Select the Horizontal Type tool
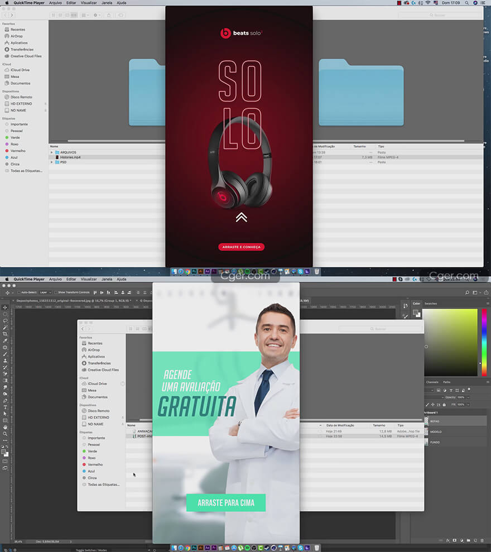The height and width of the screenshot is (552, 491). [x=5, y=407]
